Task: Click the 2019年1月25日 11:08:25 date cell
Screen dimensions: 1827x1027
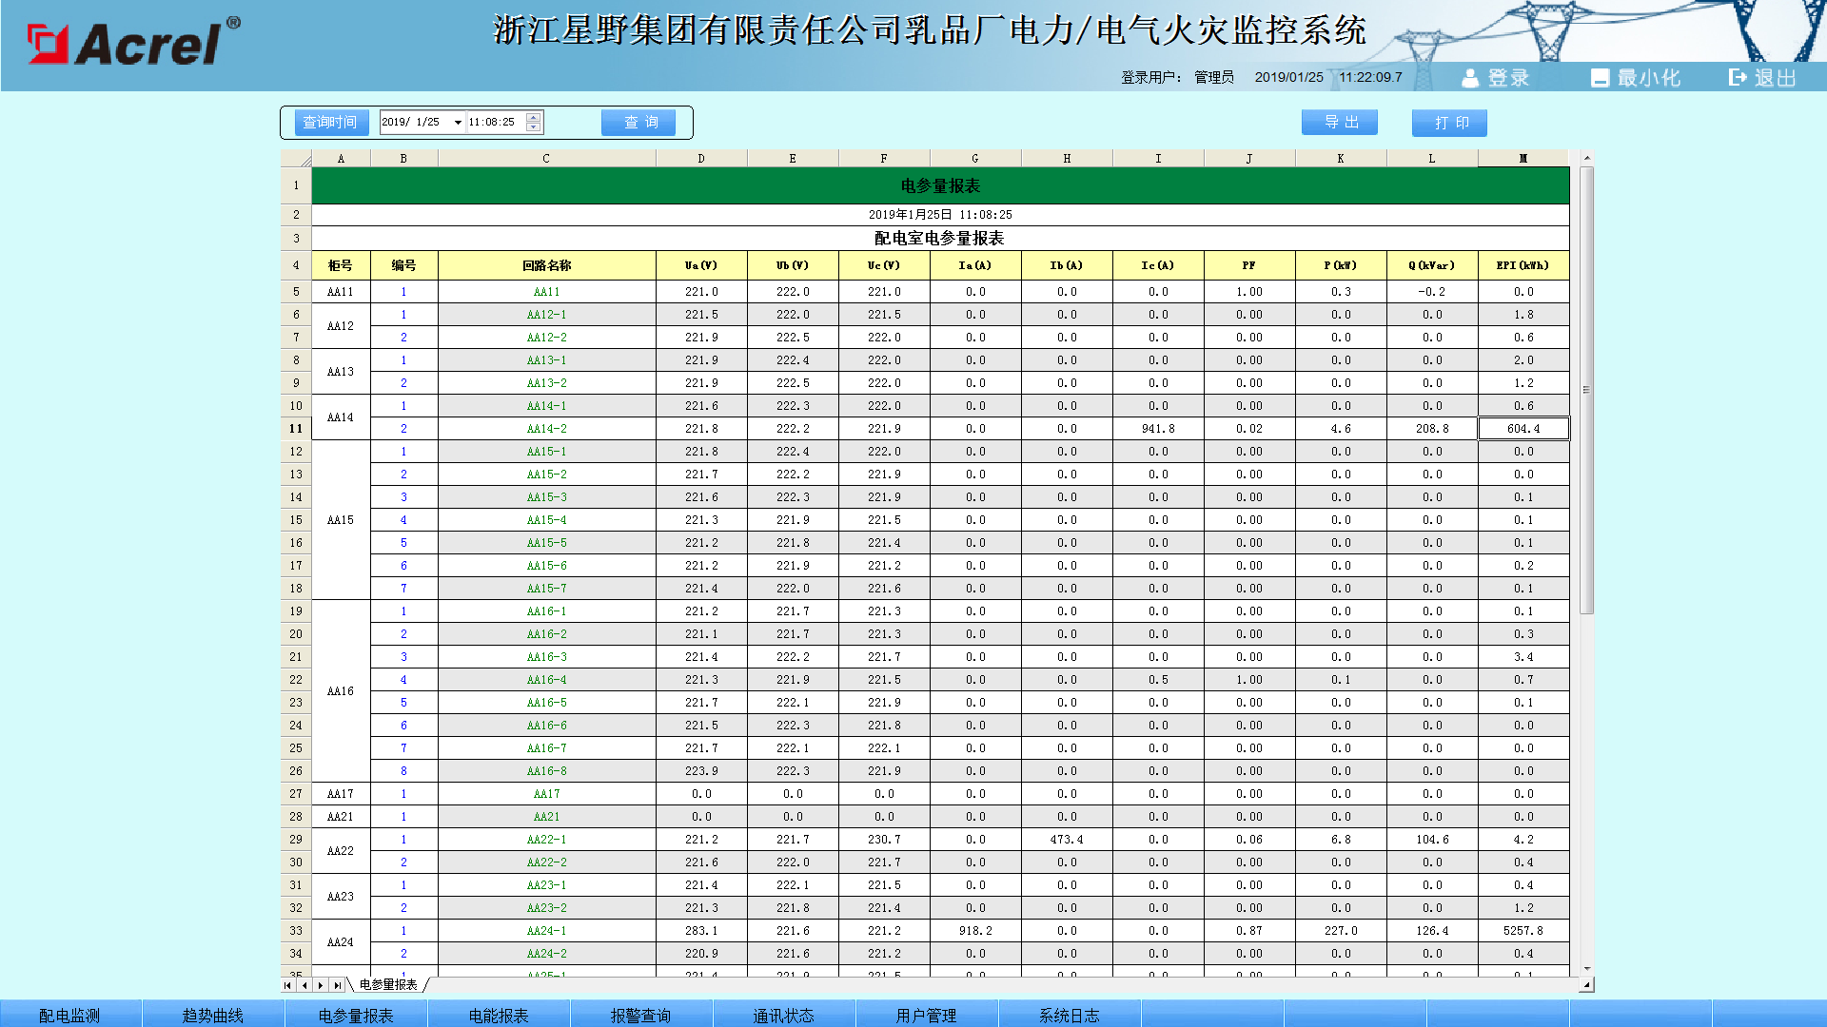Action: click(940, 215)
